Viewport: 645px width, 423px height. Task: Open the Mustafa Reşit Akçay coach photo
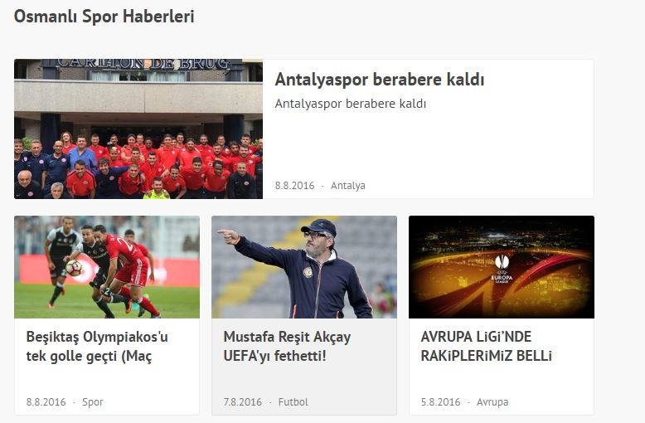pyautogui.click(x=304, y=266)
